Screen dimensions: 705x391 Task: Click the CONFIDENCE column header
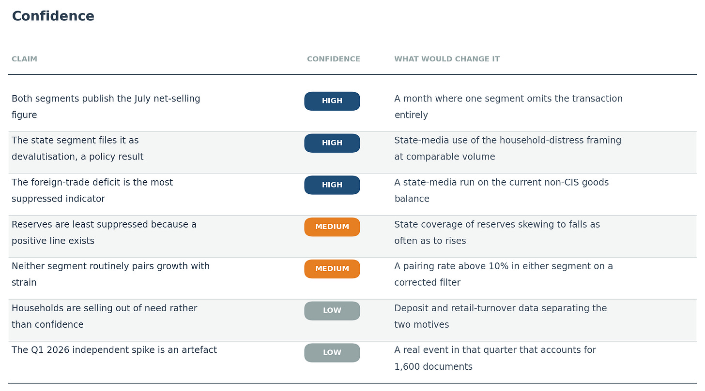click(x=334, y=59)
